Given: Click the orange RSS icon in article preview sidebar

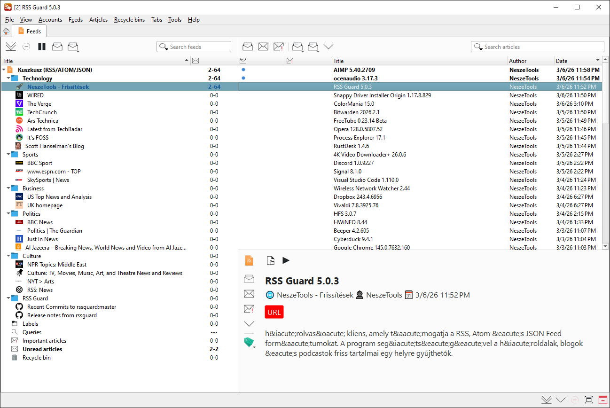Looking at the screenshot, I should coord(249,260).
